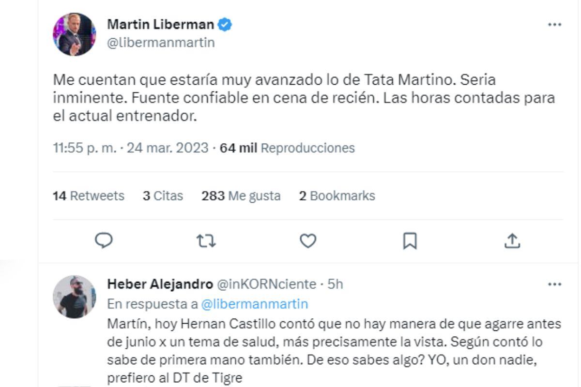Open the 283 Me gusta list

(x=241, y=196)
